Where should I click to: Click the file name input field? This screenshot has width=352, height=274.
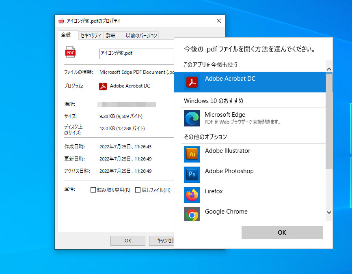(x=136, y=54)
